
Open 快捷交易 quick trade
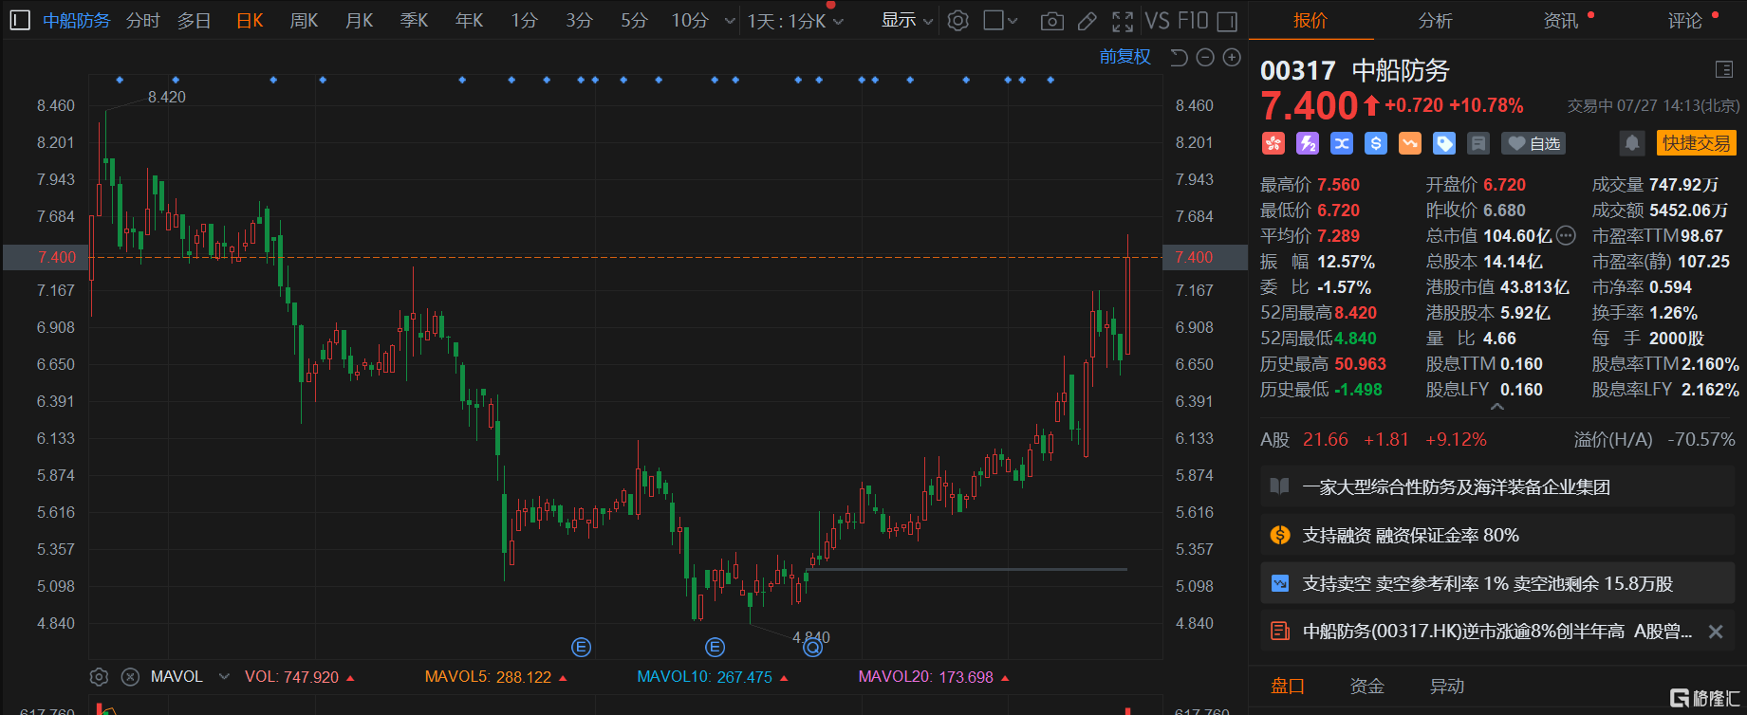click(1696, 143)
